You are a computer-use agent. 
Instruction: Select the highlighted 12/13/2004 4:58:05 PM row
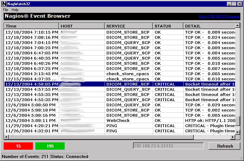pyautogui.click(x=120, y=84)
